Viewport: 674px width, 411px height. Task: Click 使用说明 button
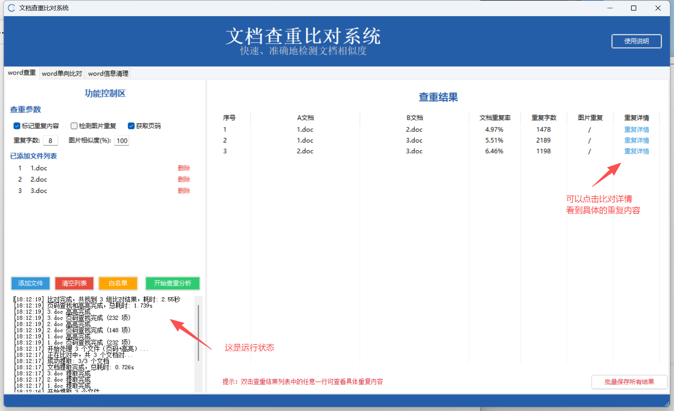(636, 41)
